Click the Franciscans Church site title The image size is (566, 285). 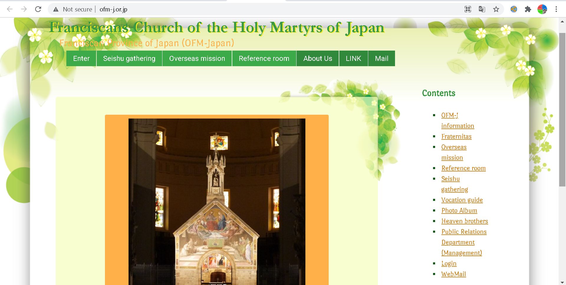pyautogui.click(x=217, y=28)
